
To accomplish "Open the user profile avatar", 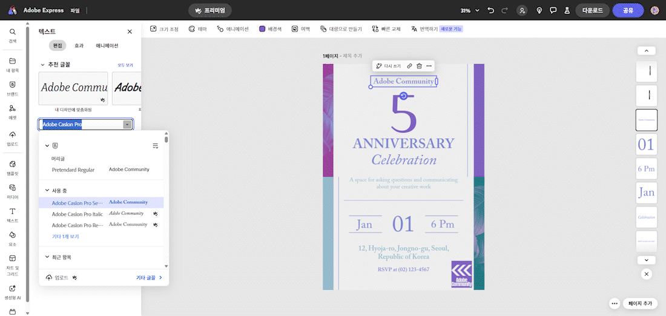I will [655, 11].
